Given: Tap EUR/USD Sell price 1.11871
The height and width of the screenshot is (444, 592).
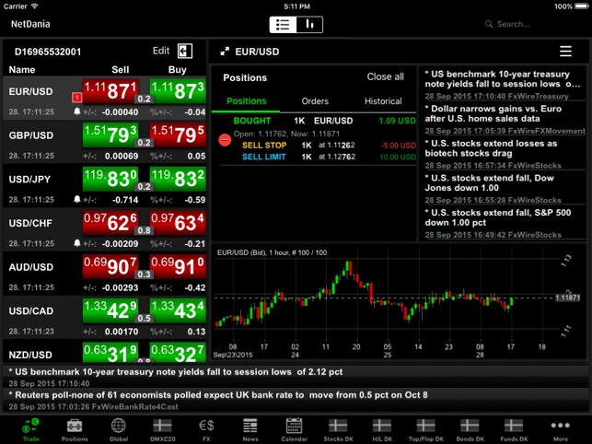Looking at the screenshot, I should click(x=110, y=91).
